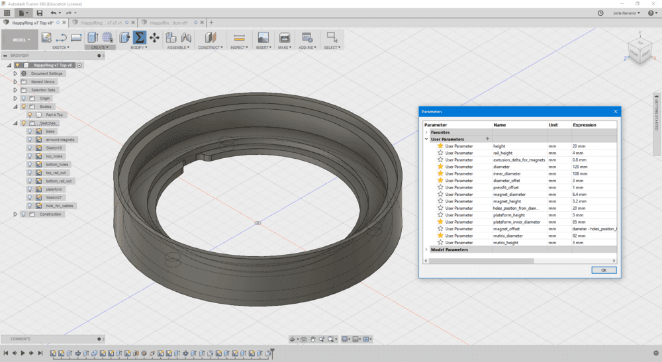Open timeline settings gear icon

[x=655, y=353]
